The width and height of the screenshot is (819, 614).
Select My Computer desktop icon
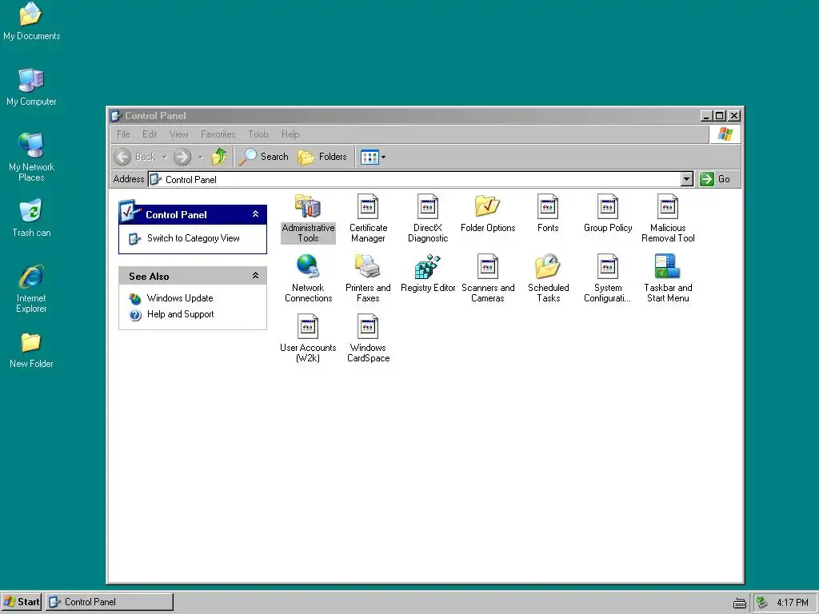pos(31,87)
